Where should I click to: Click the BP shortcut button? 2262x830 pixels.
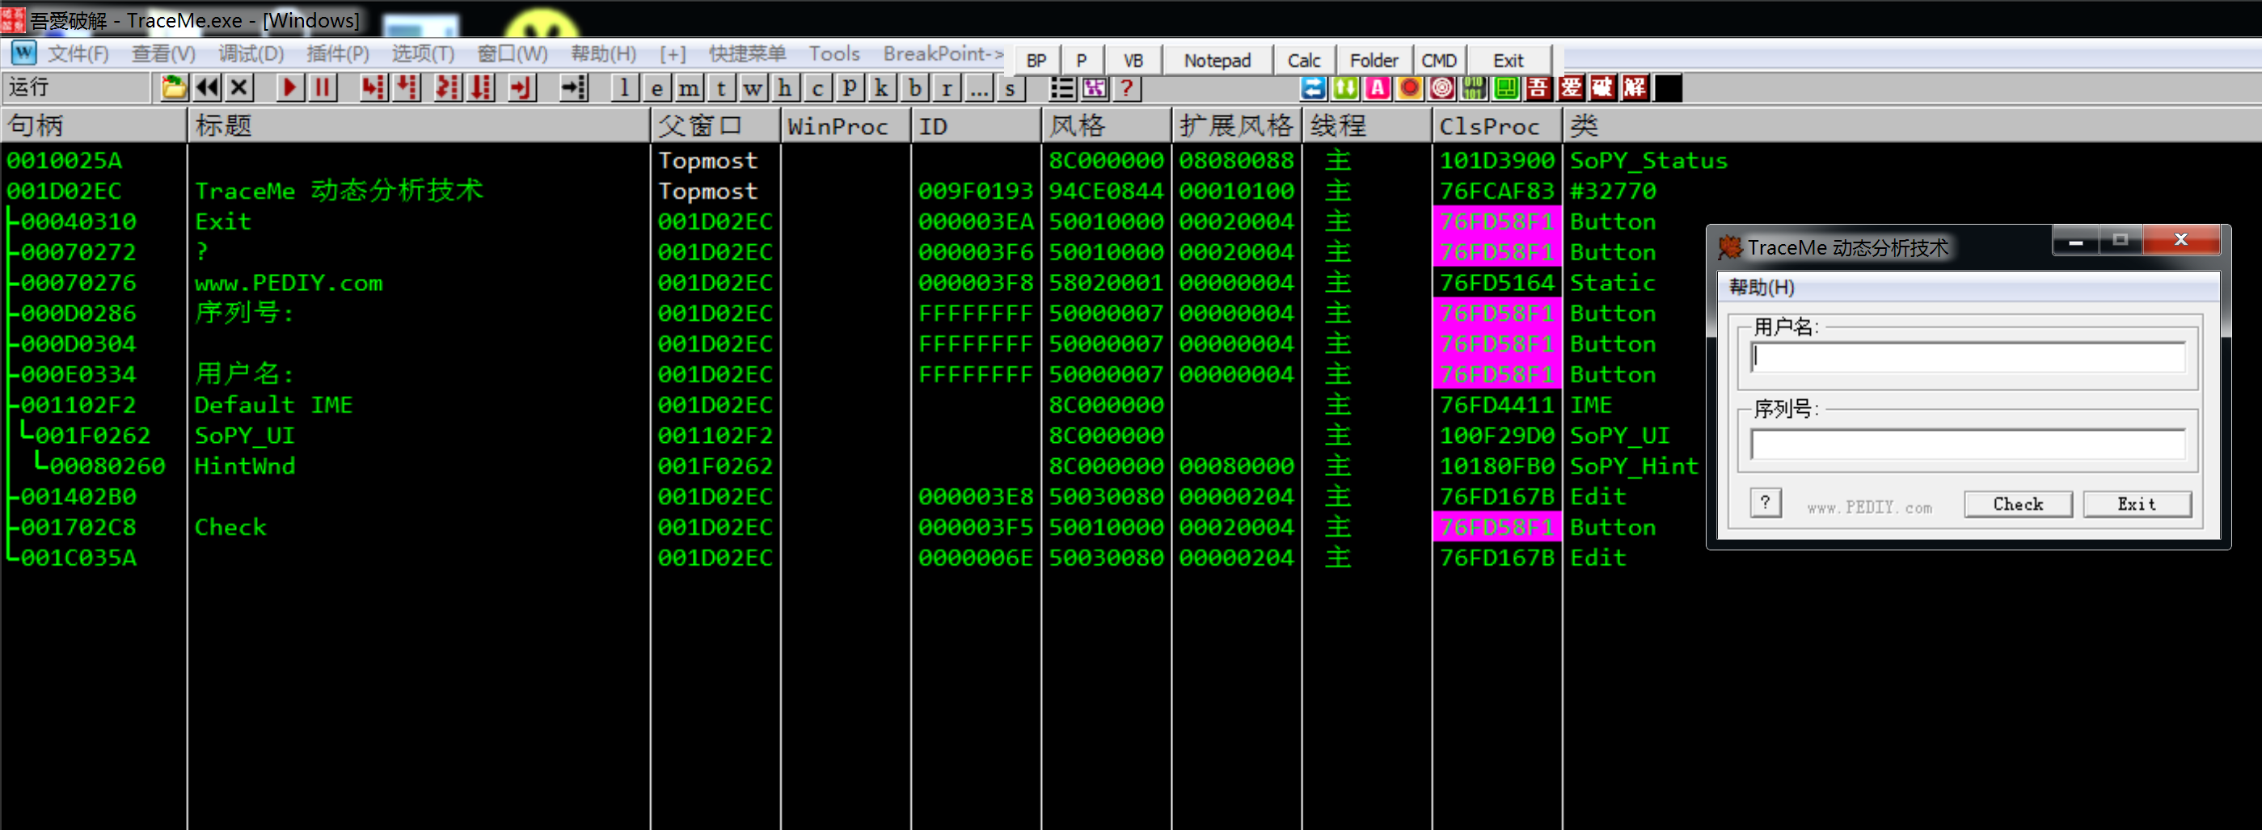pyautogui.click(x=1036, y=61)
